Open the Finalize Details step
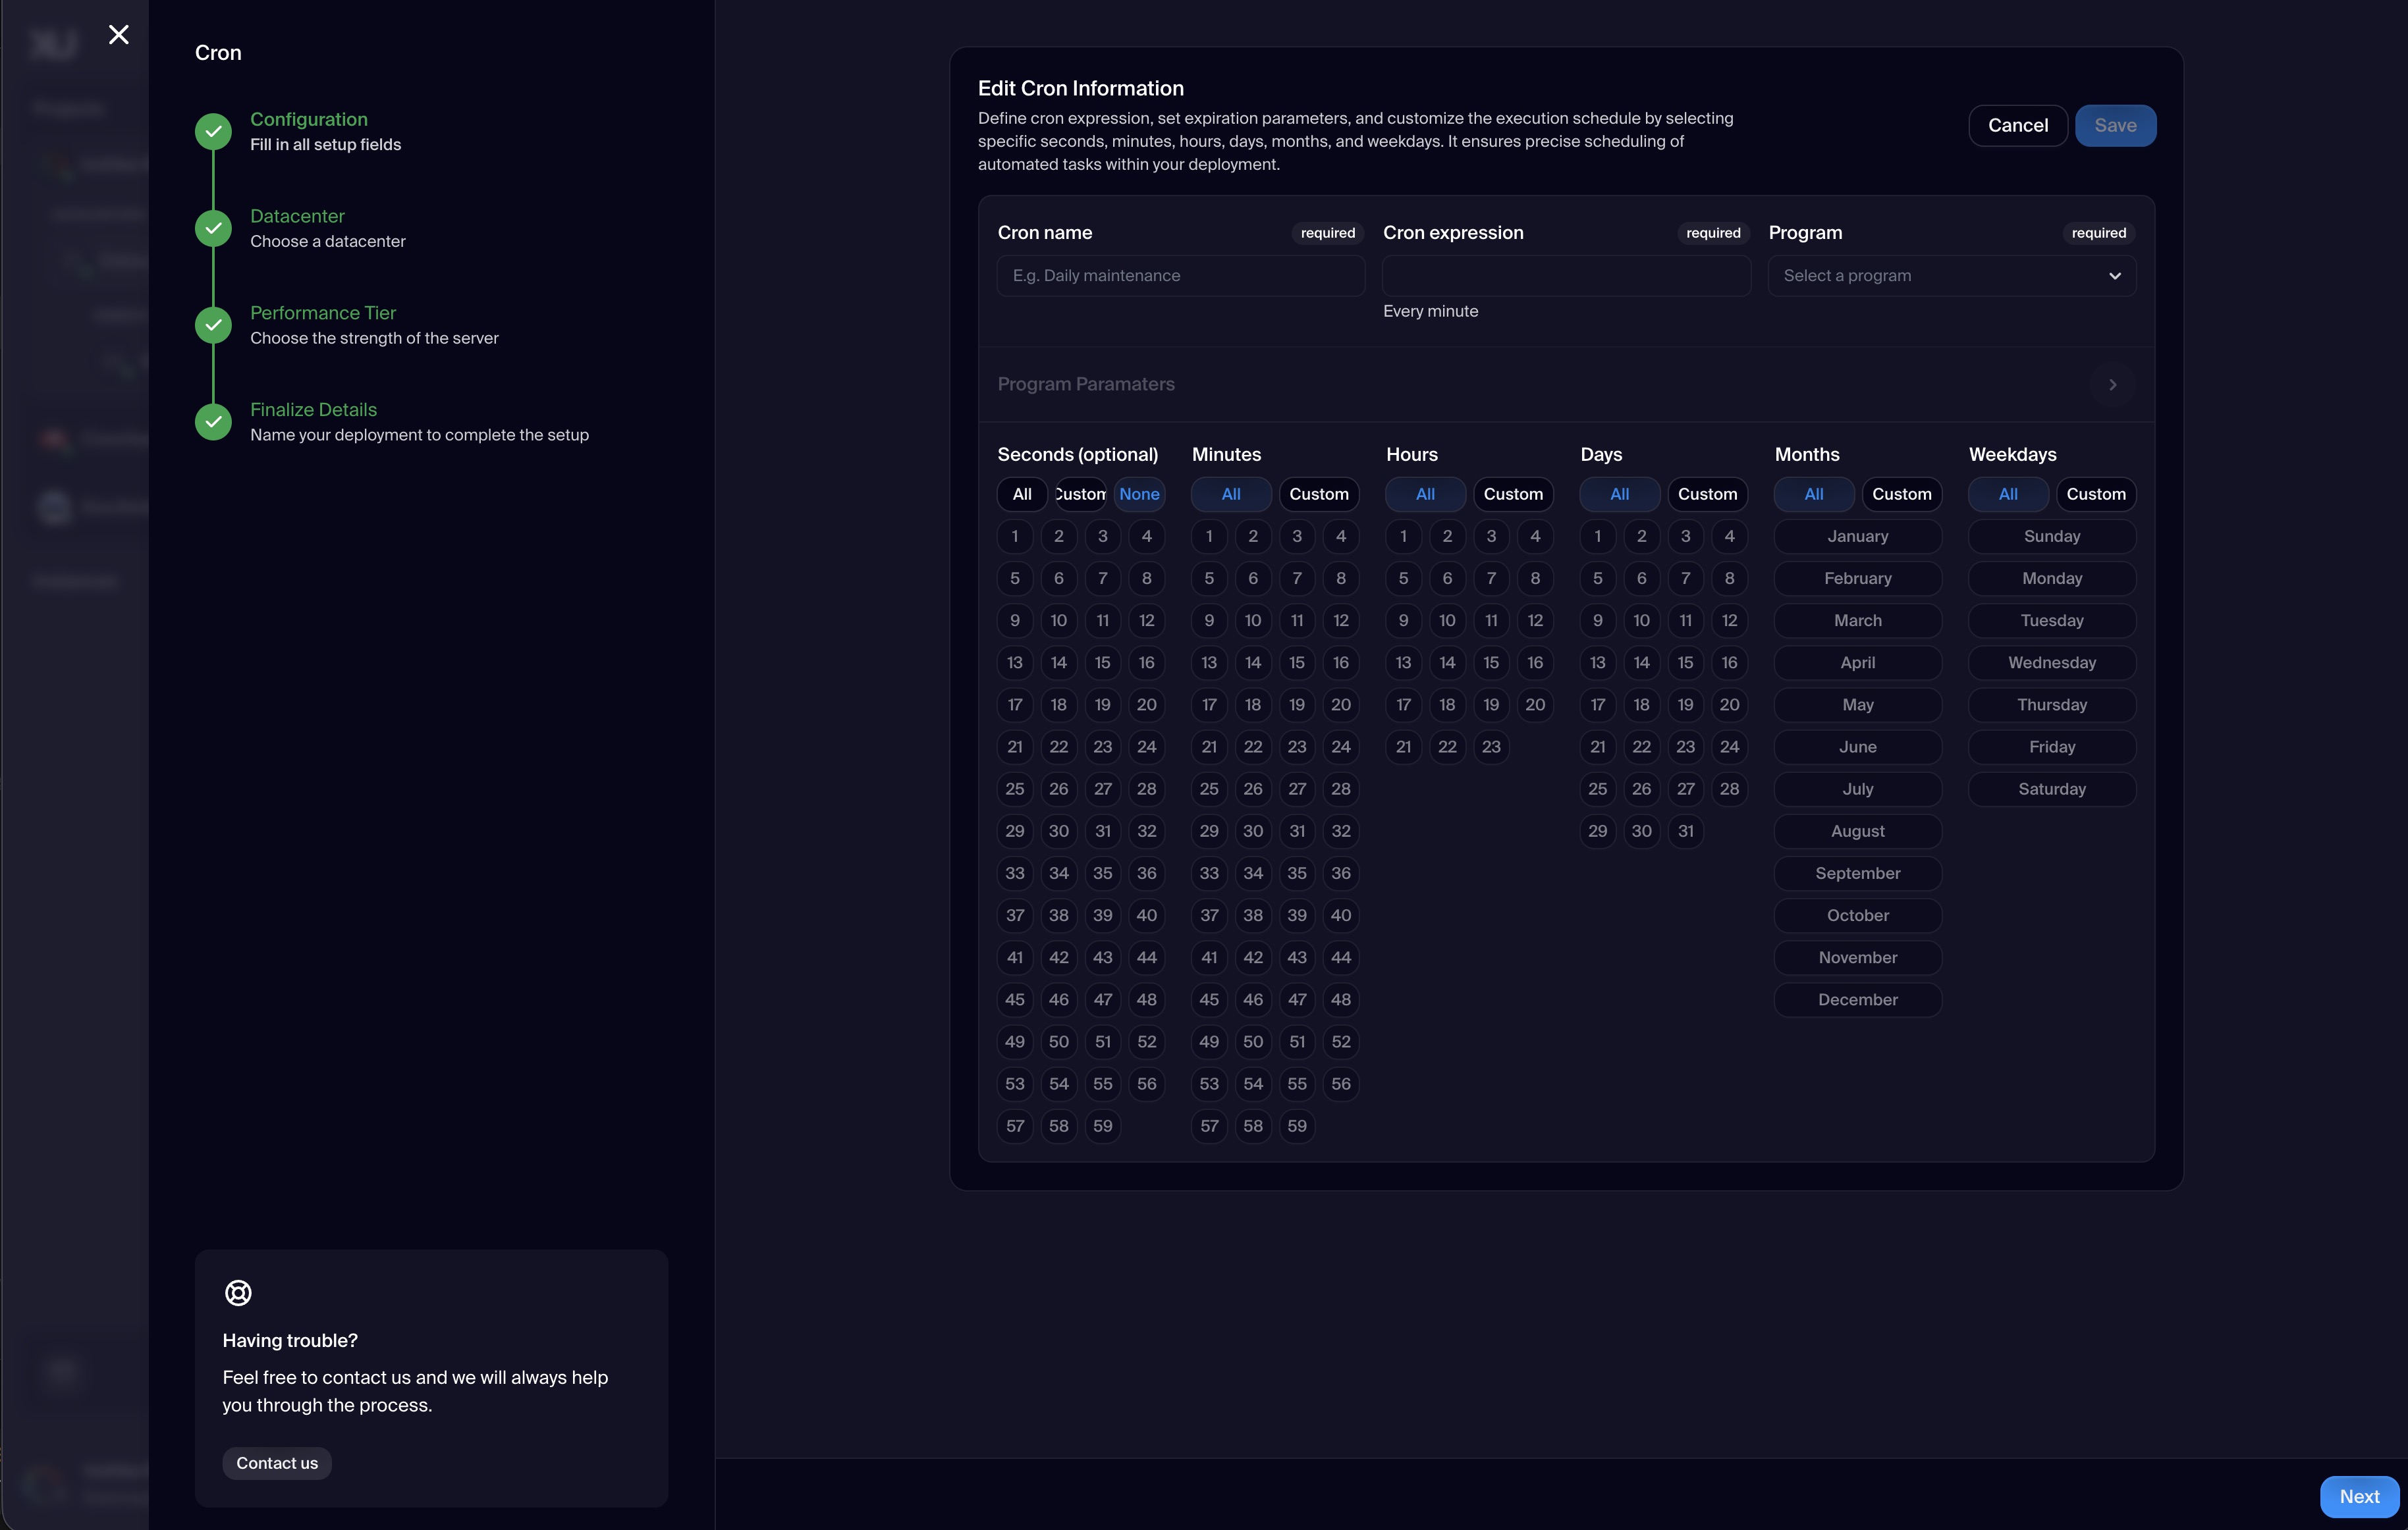This screenshot has height=1530, width=2408. (x=313, y=409)
